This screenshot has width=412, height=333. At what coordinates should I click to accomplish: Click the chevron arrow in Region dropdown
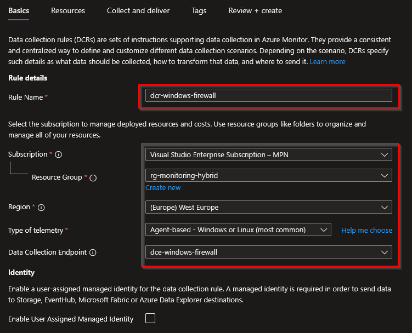(383, 208)
